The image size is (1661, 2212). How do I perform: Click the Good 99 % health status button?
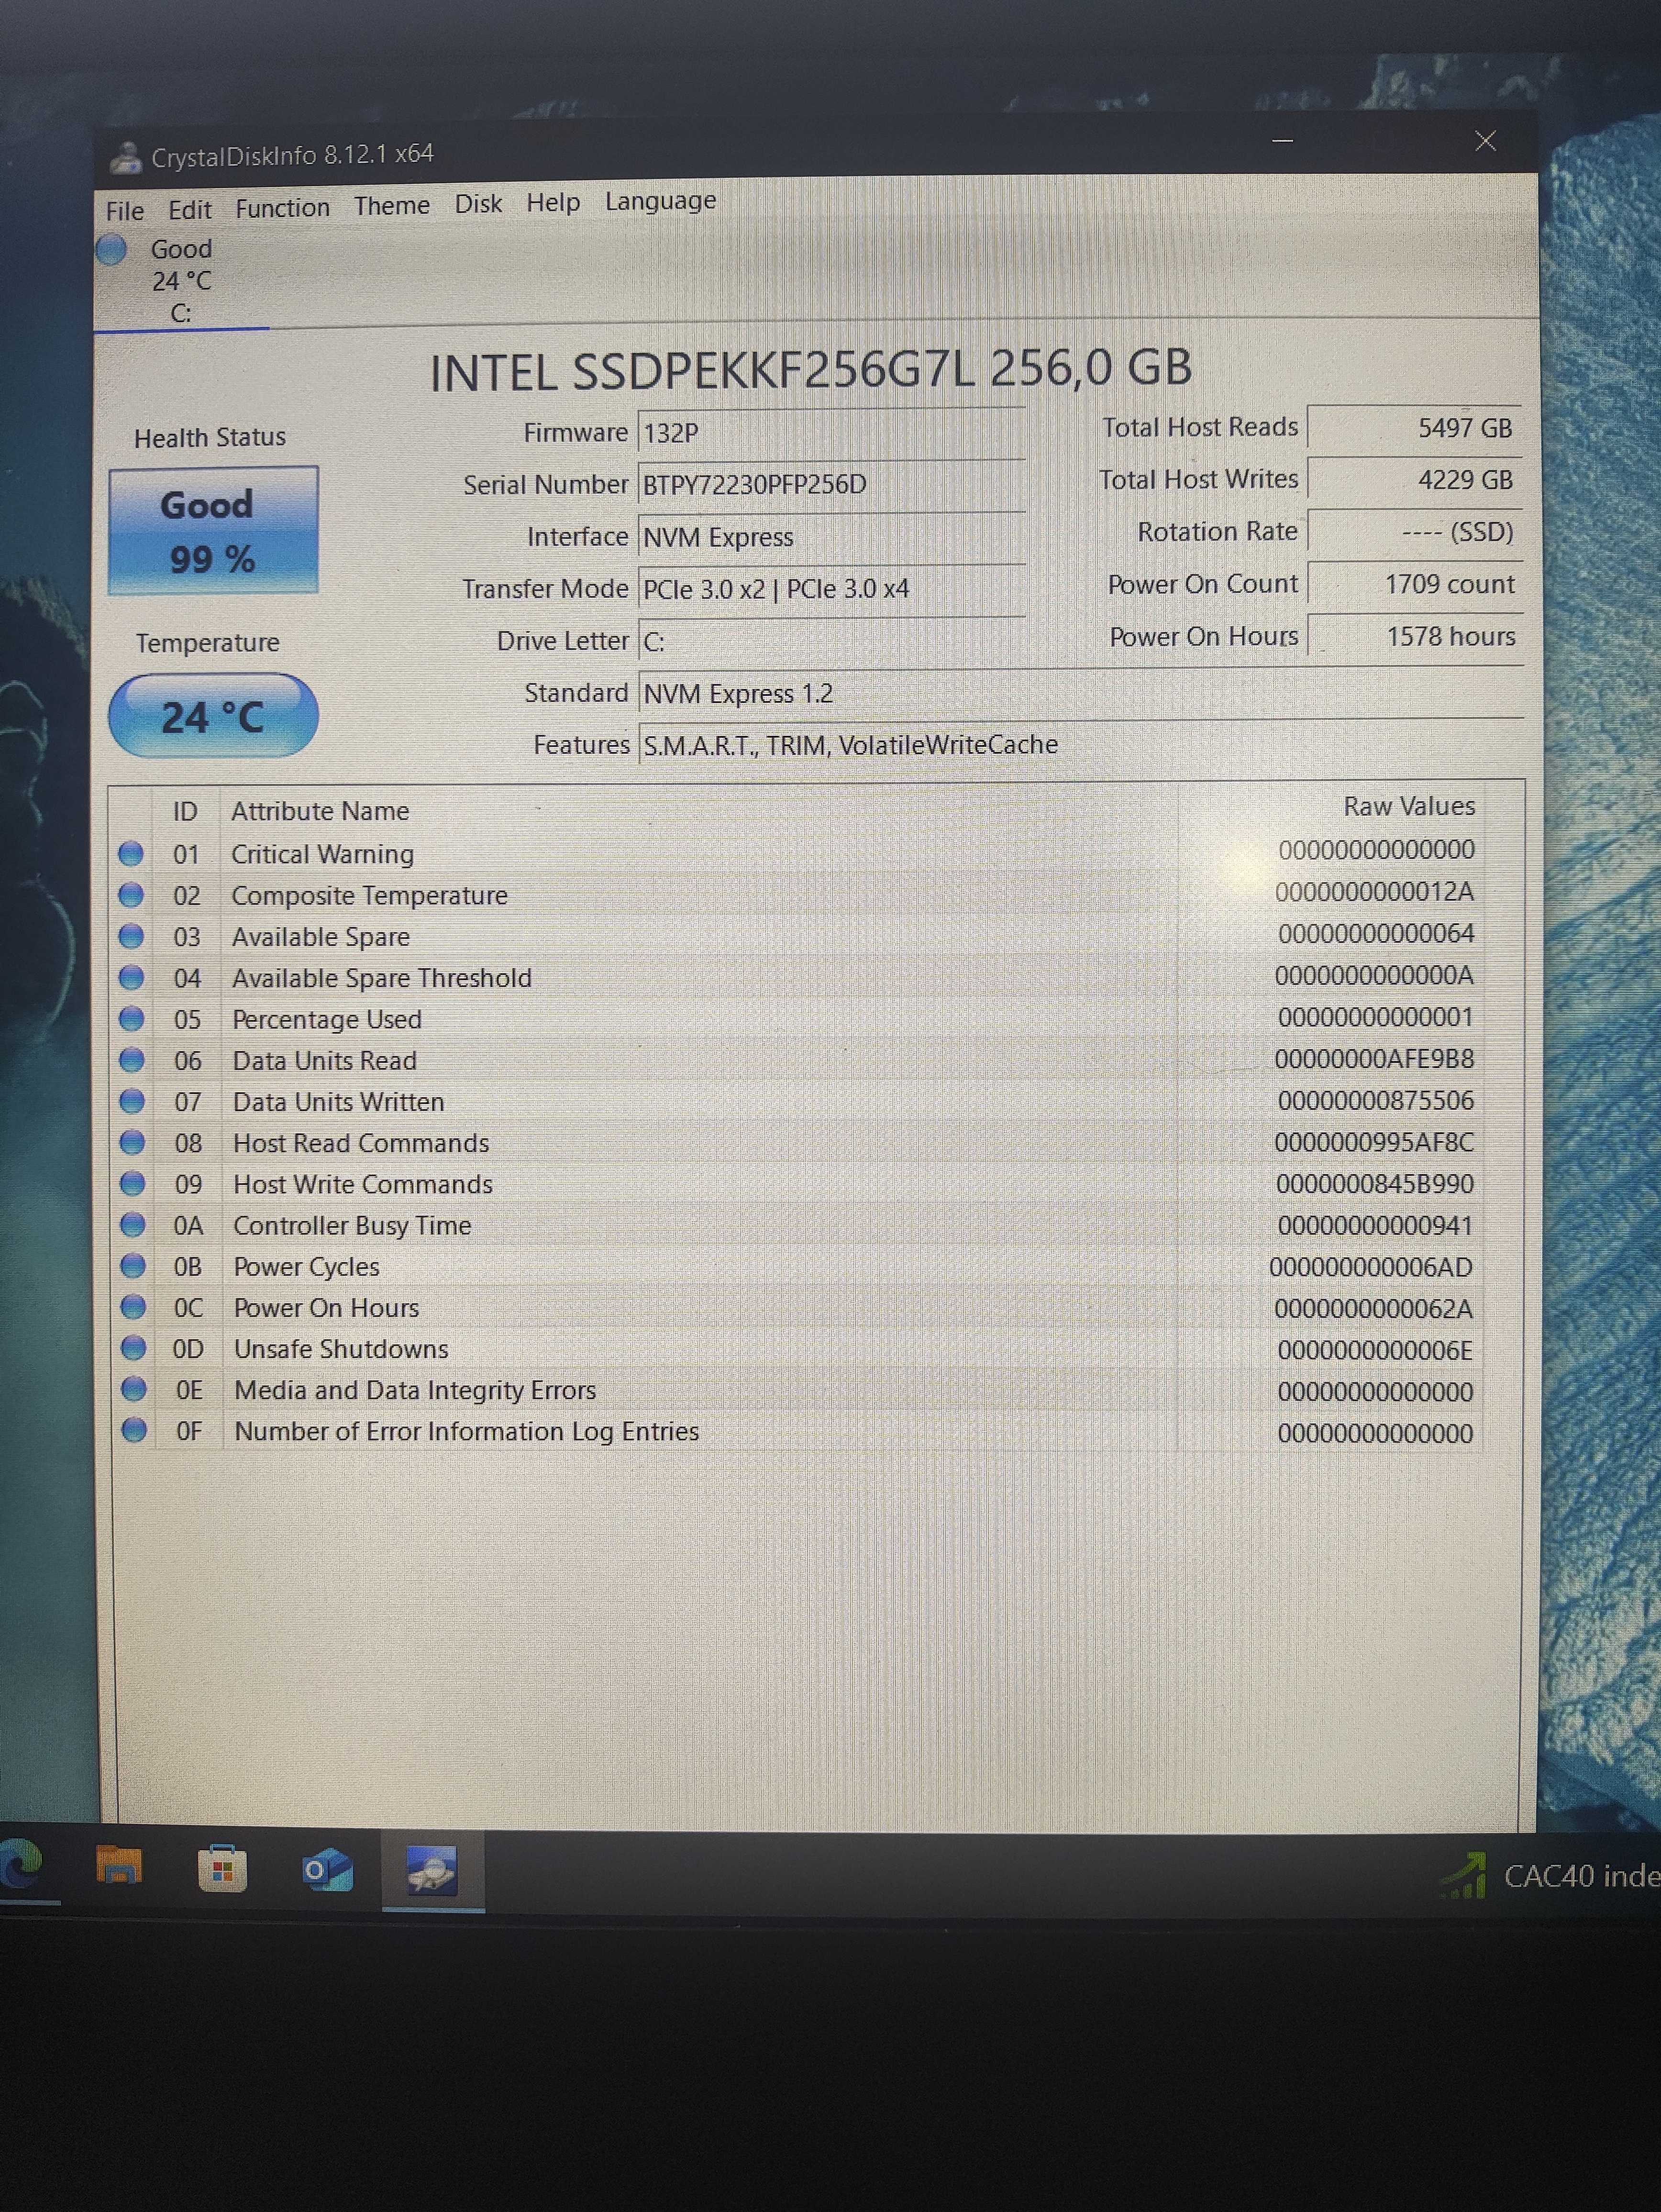pos(213,531)
